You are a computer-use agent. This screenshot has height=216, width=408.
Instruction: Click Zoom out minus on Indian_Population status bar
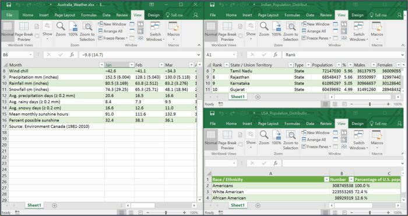click(351, 104)
